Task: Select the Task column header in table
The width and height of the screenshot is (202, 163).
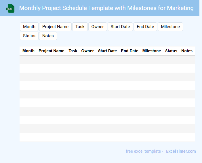Action: click(73, 51)
